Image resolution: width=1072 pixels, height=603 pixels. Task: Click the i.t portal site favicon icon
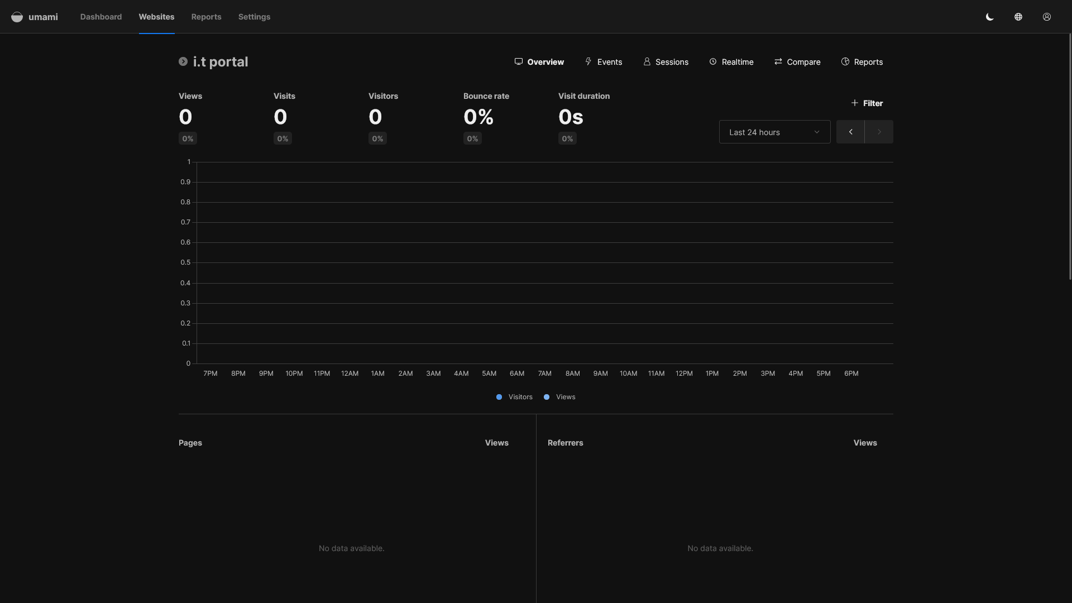(x=183, y=61)
